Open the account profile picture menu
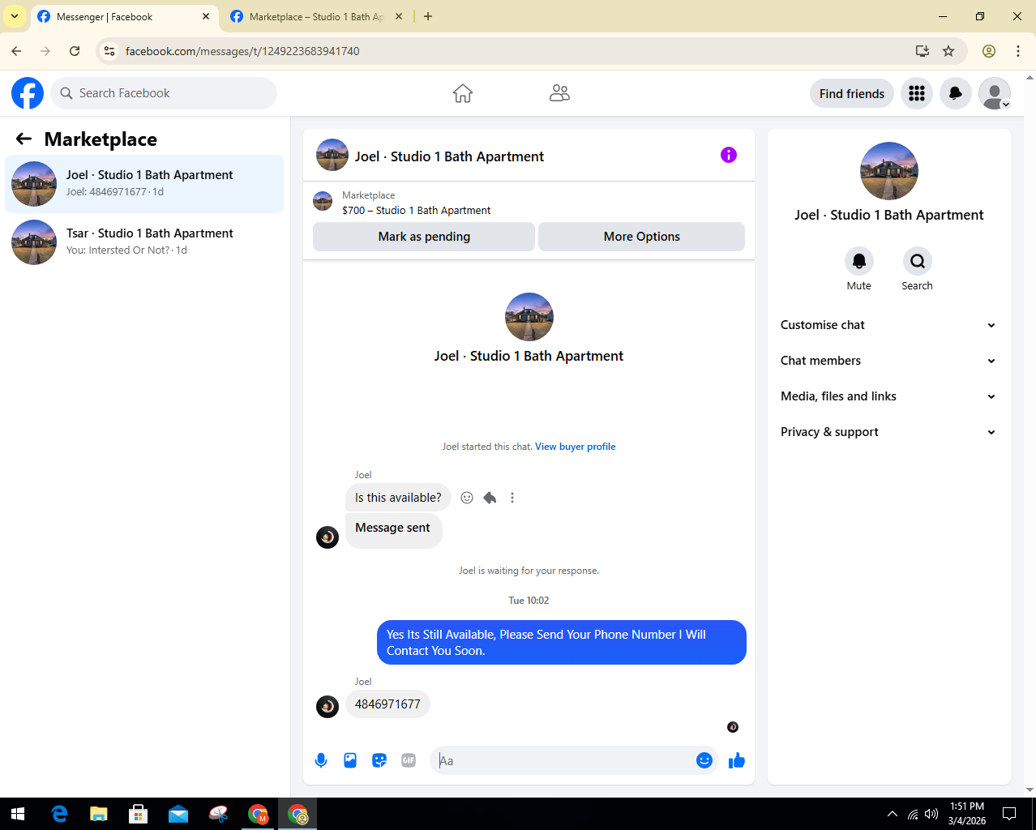 (995, 93)
